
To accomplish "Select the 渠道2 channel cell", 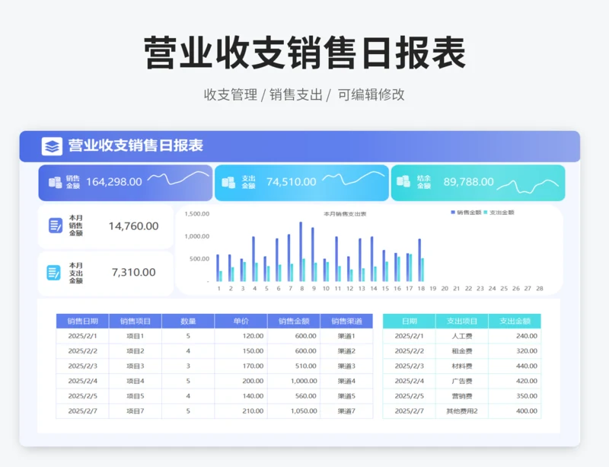I will click(346, 351).
